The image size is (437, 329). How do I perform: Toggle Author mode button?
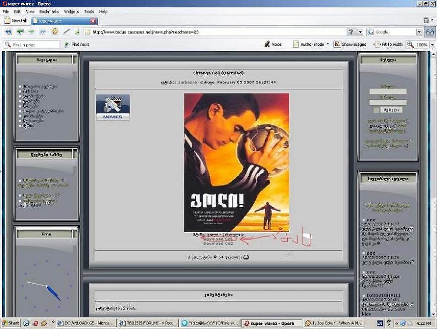click(309, 44)
